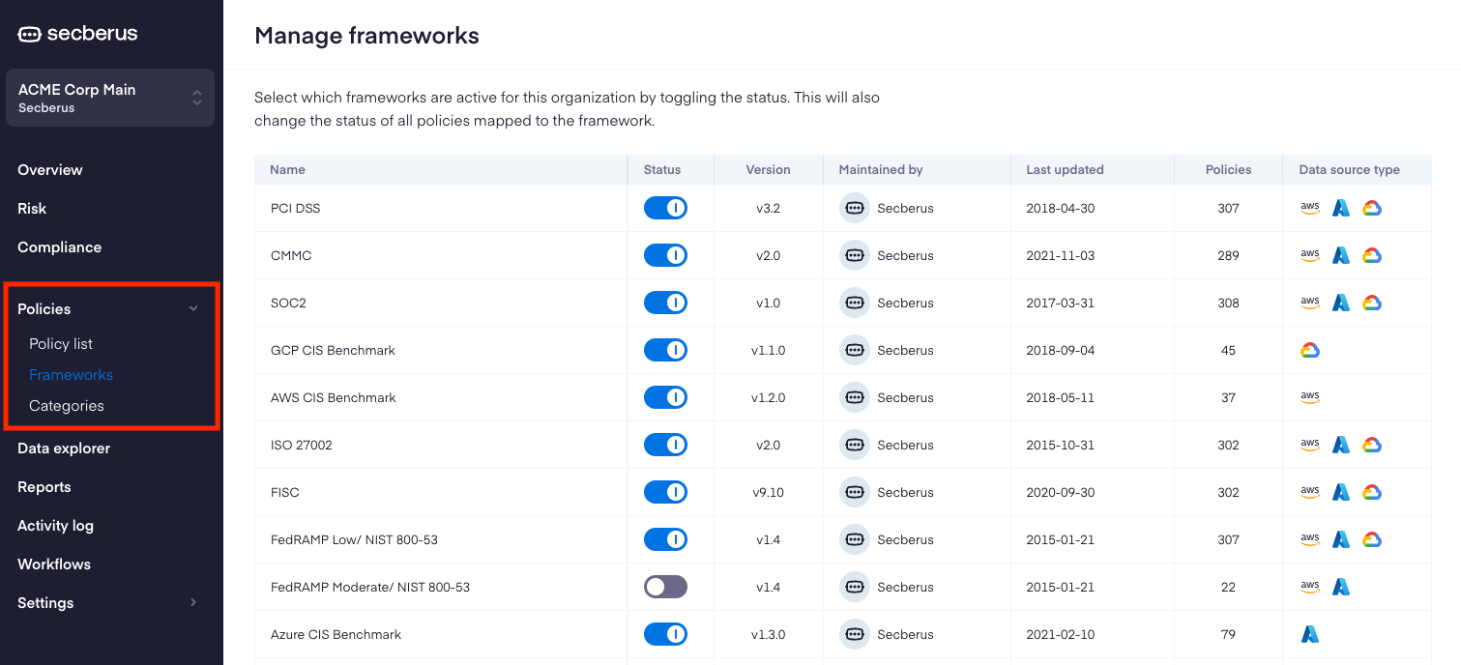Click the PCI DSS framework name
Viewport: 1461px width, 665px height.
pos(295,208)
